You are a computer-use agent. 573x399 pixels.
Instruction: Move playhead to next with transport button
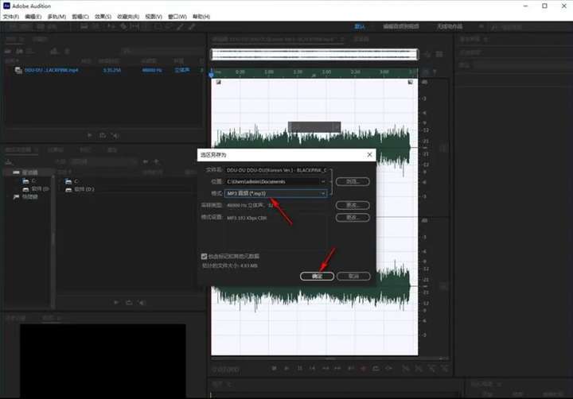(351, 369)
